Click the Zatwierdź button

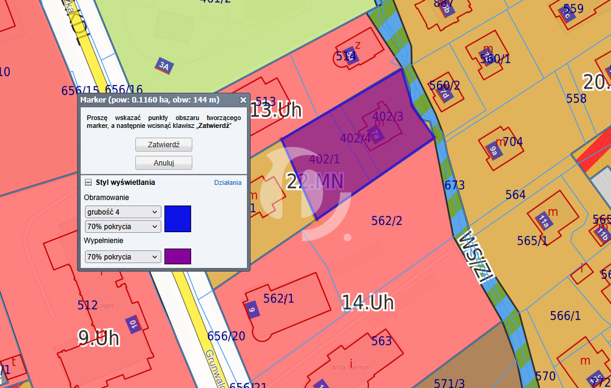coord(164,145)
